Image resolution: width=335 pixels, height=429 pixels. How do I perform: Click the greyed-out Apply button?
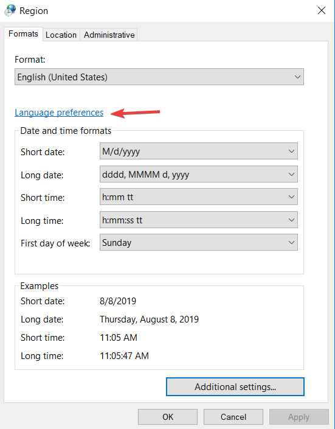coord(299,417)
